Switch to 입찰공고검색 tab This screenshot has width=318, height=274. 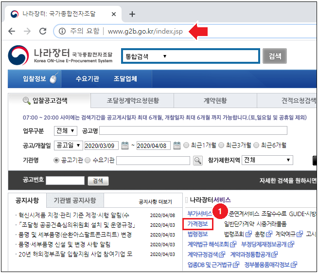click(x=50, y=100)
